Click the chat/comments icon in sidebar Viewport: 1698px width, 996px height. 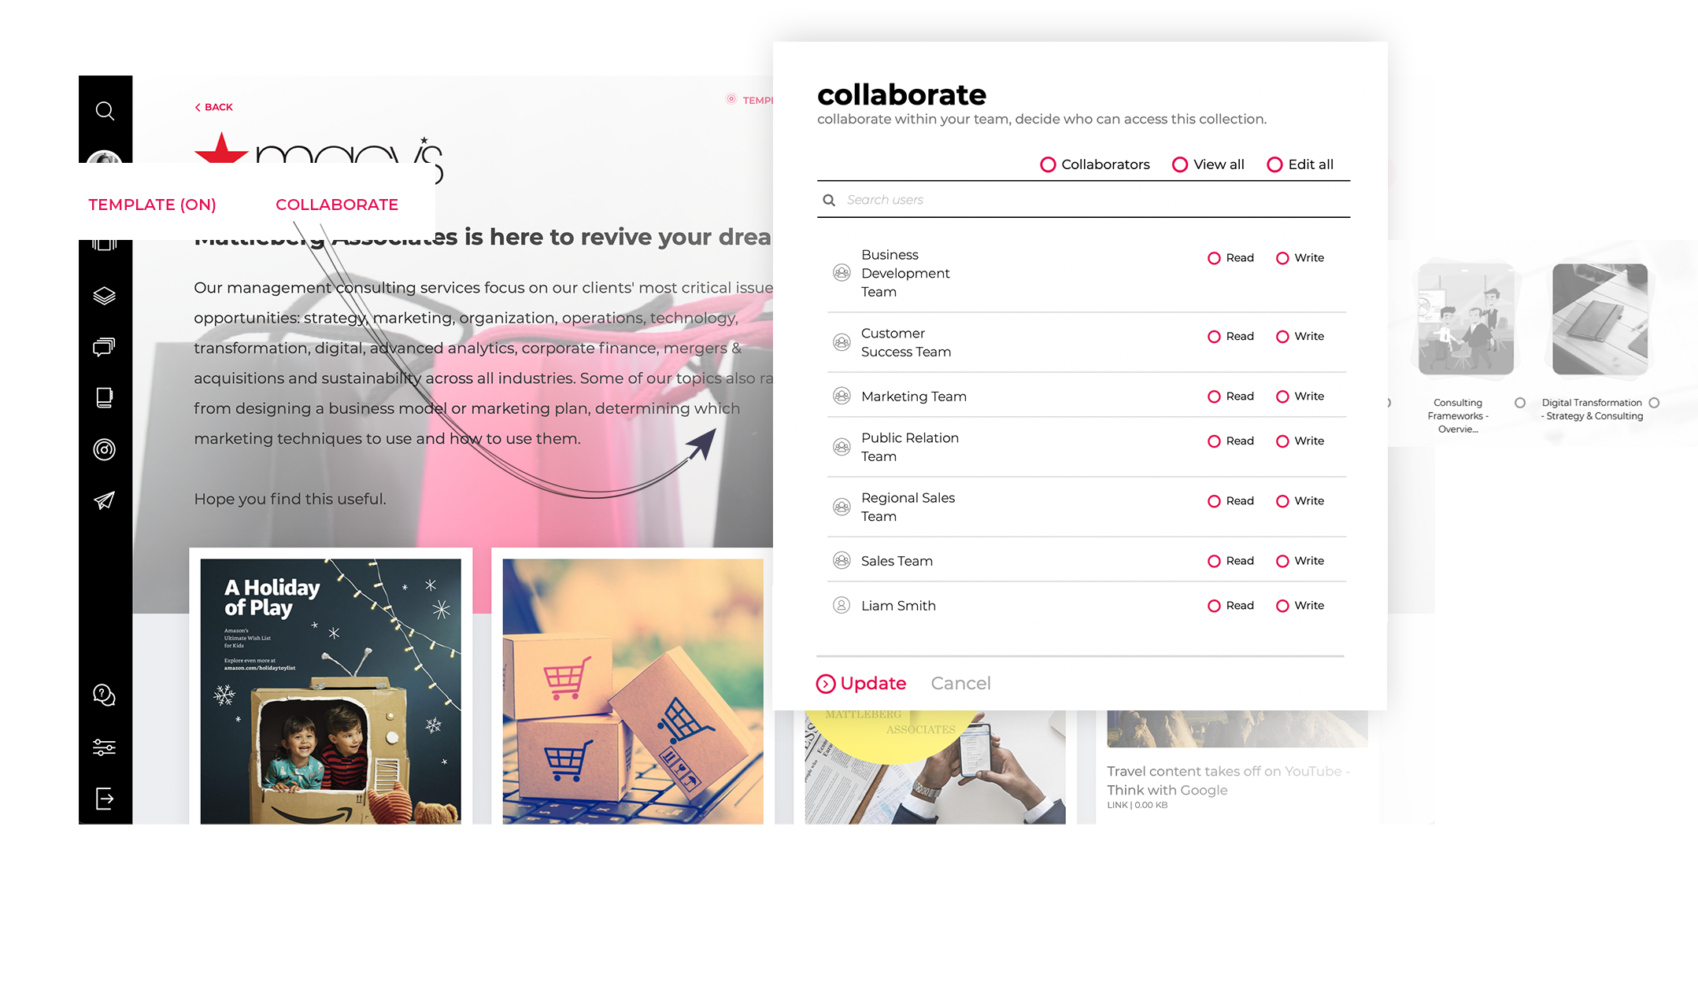coord(105,348)
